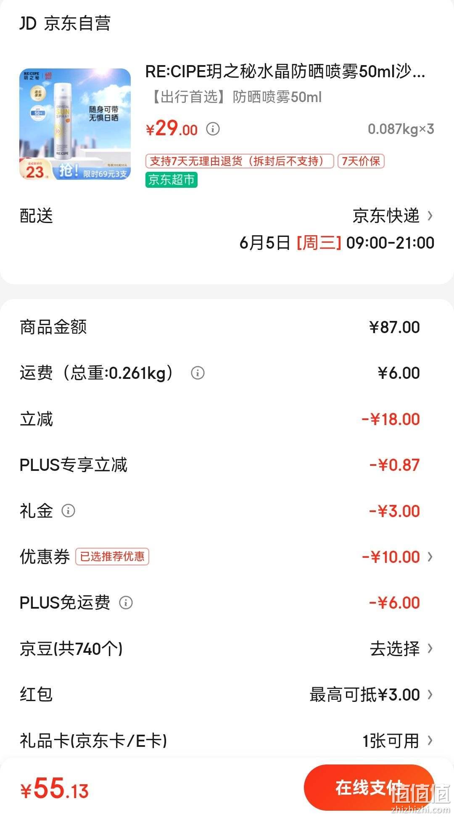Open RE:CIPE玥之秘 product title
Image resolution: width=454 pixels, height=817 pixels.
tap(285, 72)
